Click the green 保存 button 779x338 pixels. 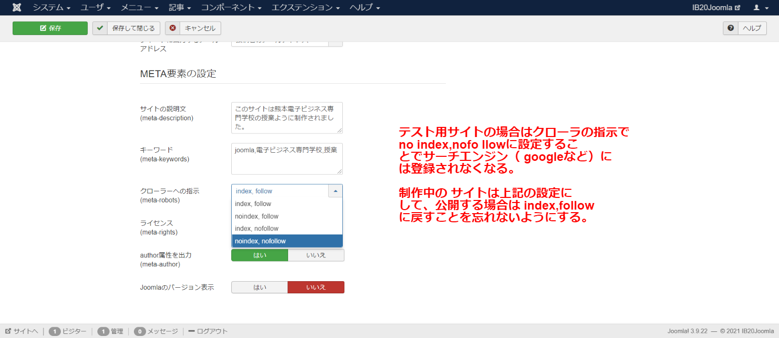point(50,28)
